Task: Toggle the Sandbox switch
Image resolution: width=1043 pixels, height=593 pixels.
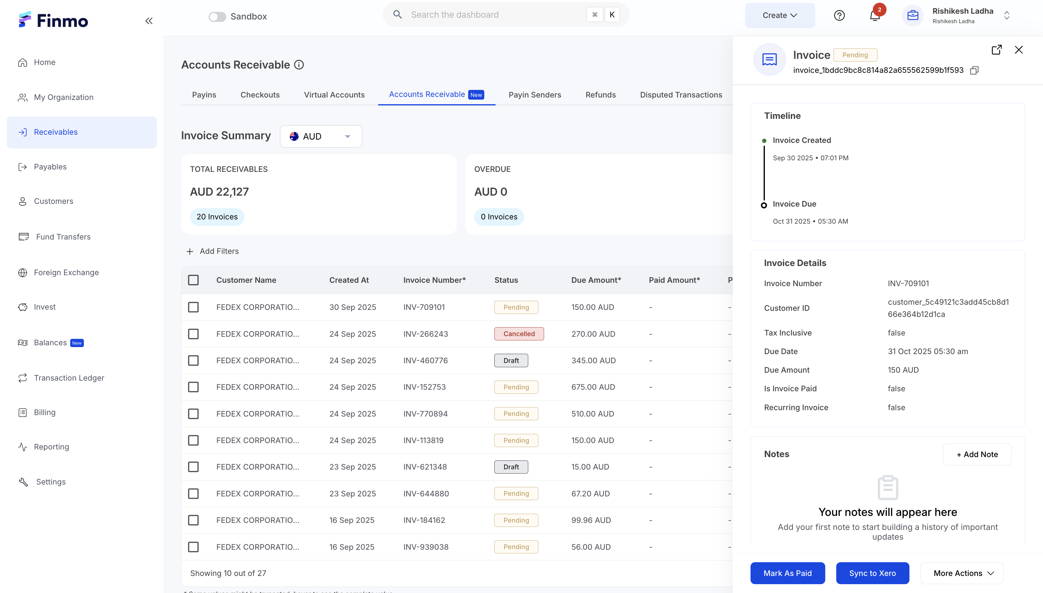Action: click(x=217, y=17)
